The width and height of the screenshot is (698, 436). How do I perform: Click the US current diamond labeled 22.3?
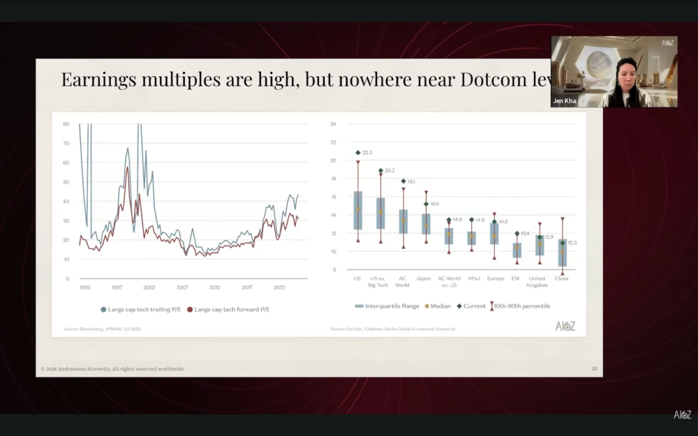358,153
